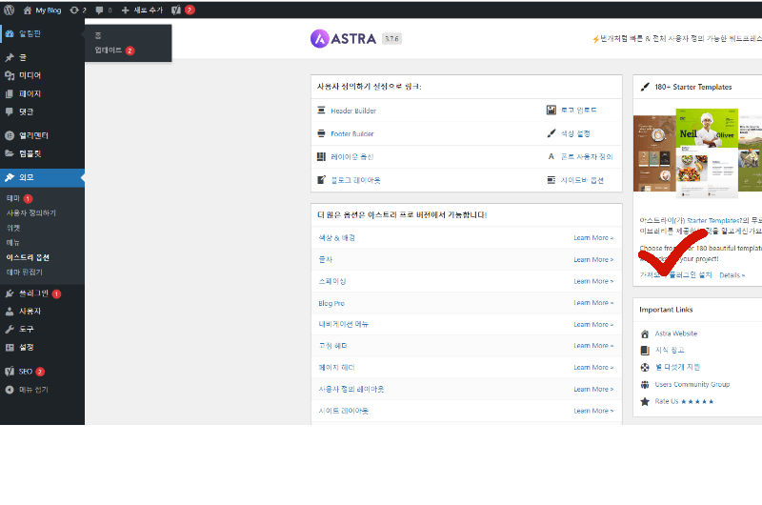Open 도구 tools menu
Viewport: 762px width, 505px height.
coord(42,330)
